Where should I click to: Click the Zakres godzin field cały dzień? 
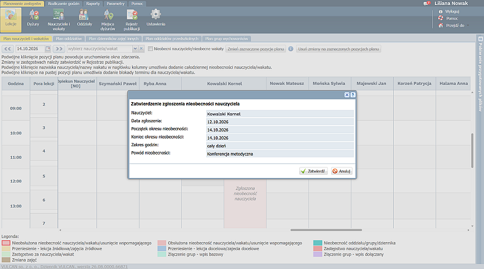coord(280,146)
